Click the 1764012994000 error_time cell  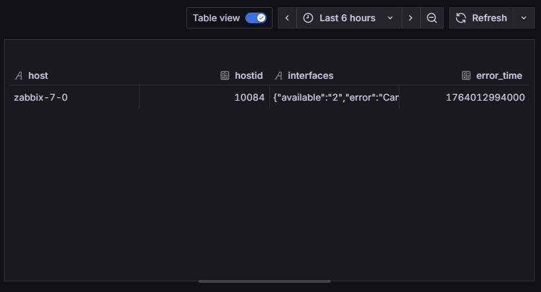point(485,97)
